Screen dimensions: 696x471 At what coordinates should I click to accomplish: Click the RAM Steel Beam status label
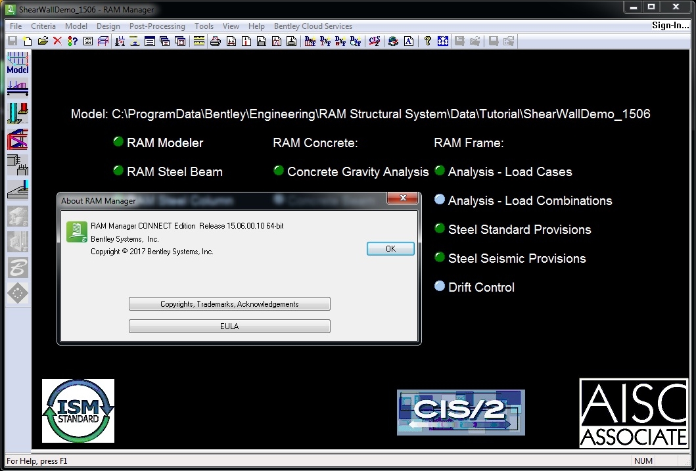(x=175, y=171)
